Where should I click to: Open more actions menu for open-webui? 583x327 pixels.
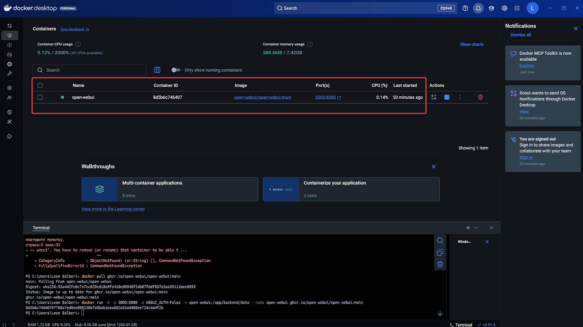point(460,97)
